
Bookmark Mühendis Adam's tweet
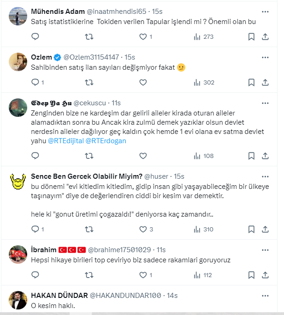(251, 37)
